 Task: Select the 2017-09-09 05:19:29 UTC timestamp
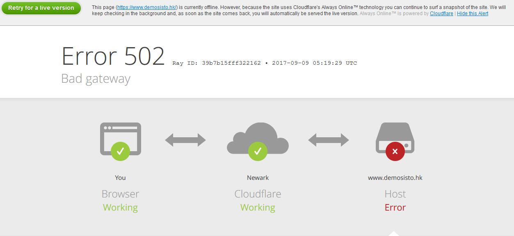[x=315, y=63]
